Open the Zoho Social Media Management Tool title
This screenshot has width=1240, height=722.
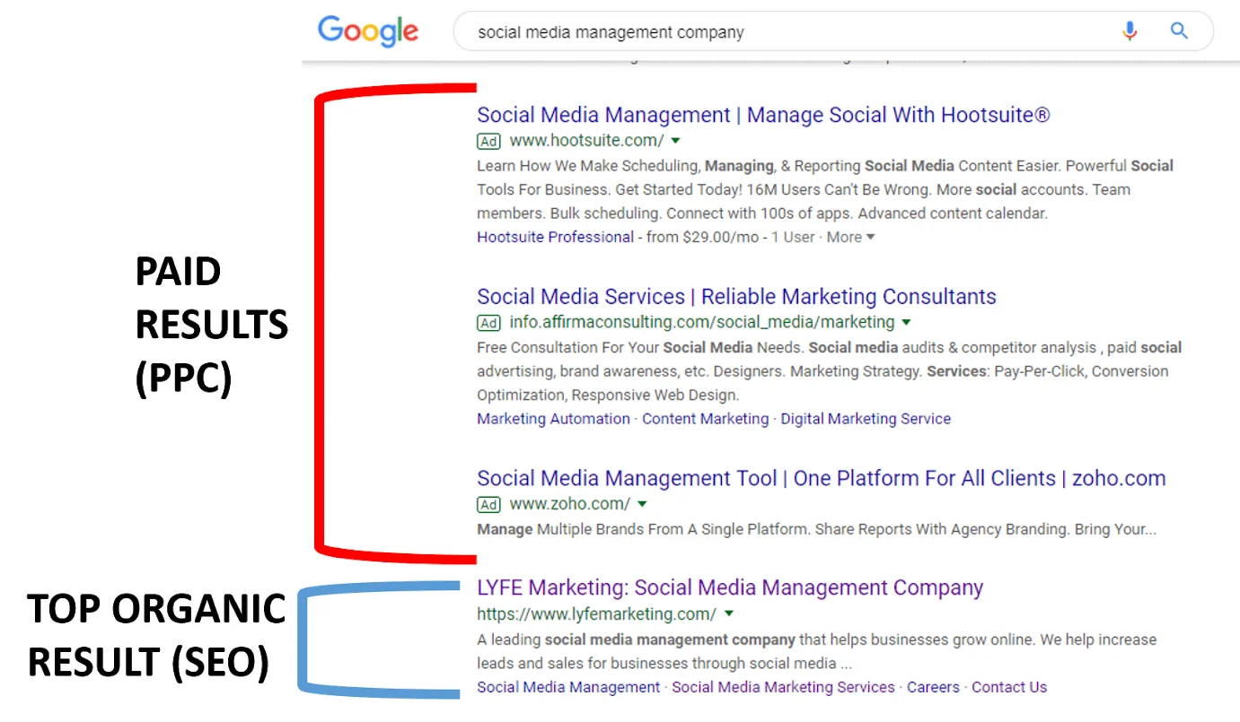click(821, 478)
